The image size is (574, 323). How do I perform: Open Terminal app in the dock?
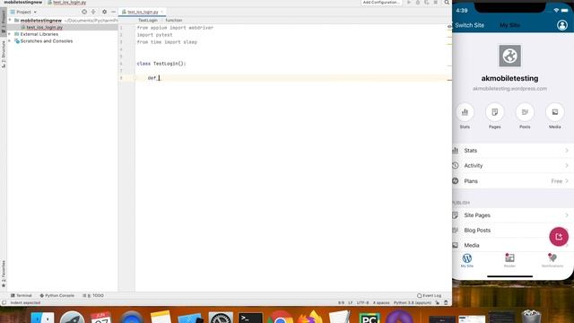(x=250, y=317)
